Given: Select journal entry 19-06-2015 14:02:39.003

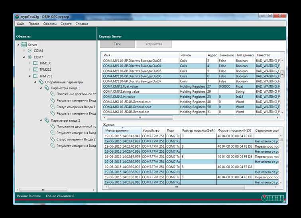Looking at the screenshot, I should click(x=191, y=167).
